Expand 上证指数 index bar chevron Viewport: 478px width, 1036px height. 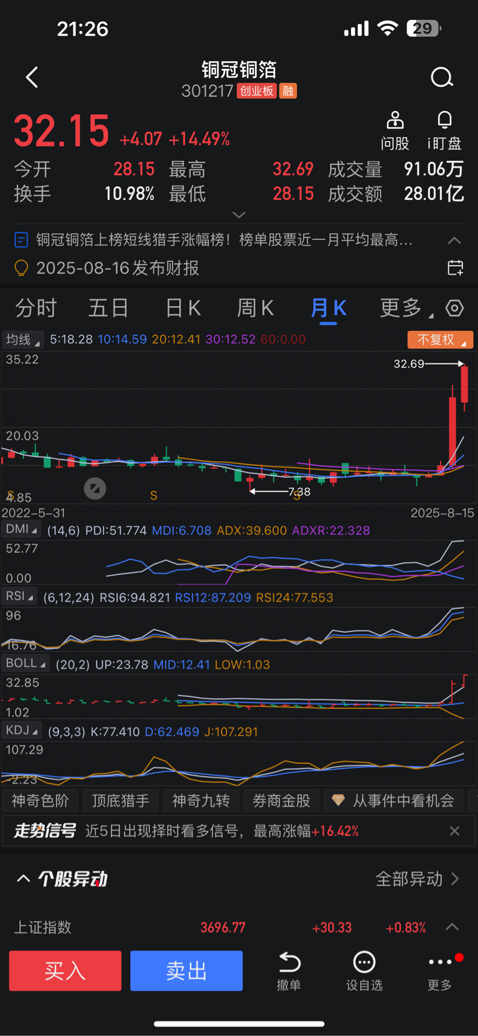click(x=452, y=927)
